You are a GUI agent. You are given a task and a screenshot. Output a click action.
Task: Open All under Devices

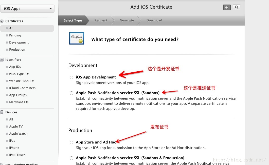11,119
